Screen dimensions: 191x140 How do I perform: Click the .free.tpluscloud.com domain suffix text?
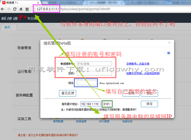(111, 83)
